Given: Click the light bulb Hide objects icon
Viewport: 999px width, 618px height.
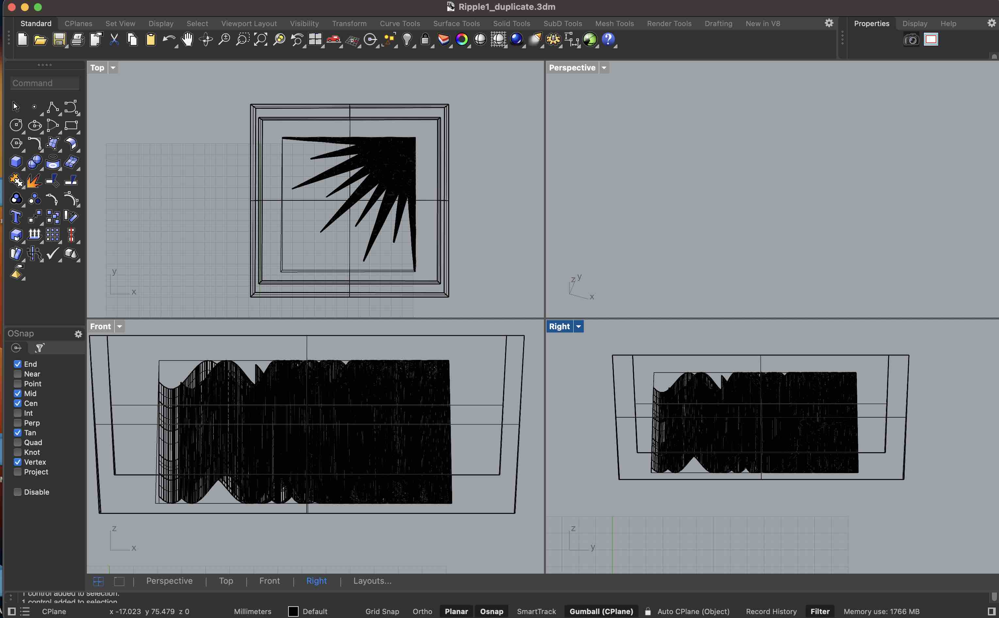Looking at the screenshot, I should 407,40.
